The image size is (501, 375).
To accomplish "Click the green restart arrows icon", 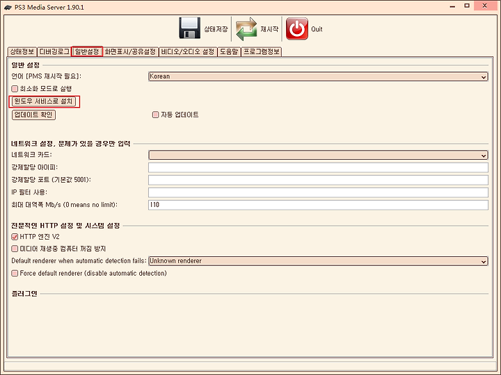I will (x=246, y=29).
